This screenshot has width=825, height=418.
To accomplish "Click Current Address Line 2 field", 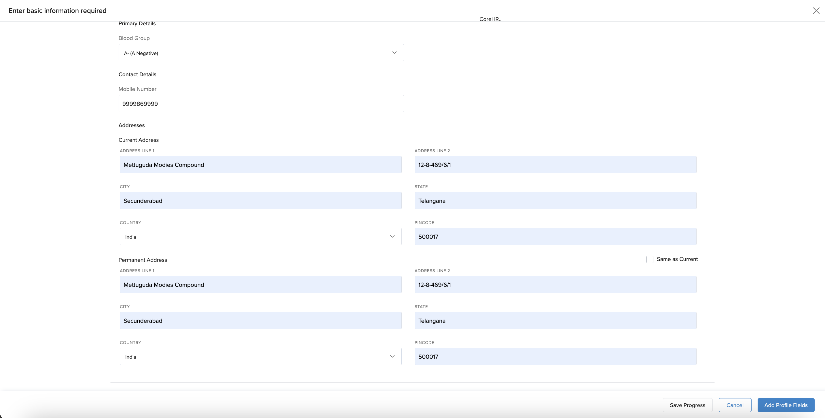I will click(x=555, y=165).
